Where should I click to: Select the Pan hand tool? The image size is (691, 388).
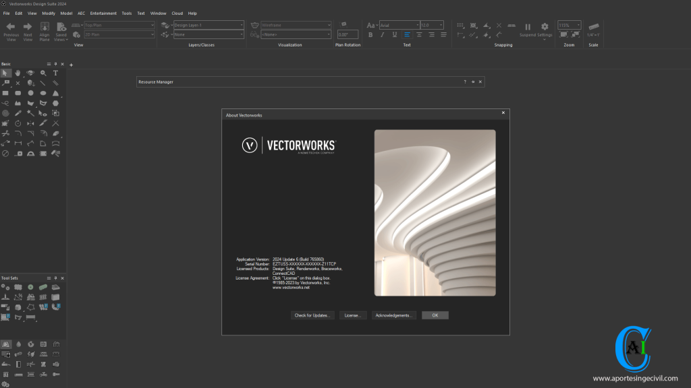(x=18, y=73)
